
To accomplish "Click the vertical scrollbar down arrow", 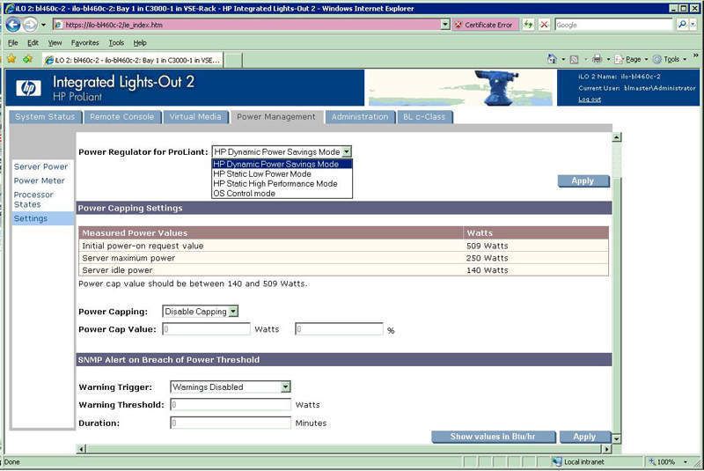I will (617, 438).
